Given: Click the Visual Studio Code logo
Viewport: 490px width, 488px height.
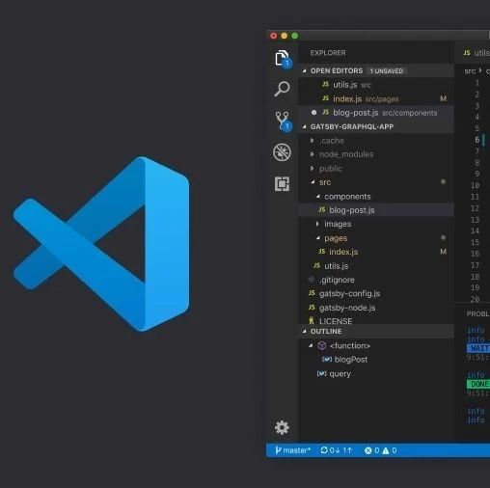Looking at the screenshot, I should [101, 244].
